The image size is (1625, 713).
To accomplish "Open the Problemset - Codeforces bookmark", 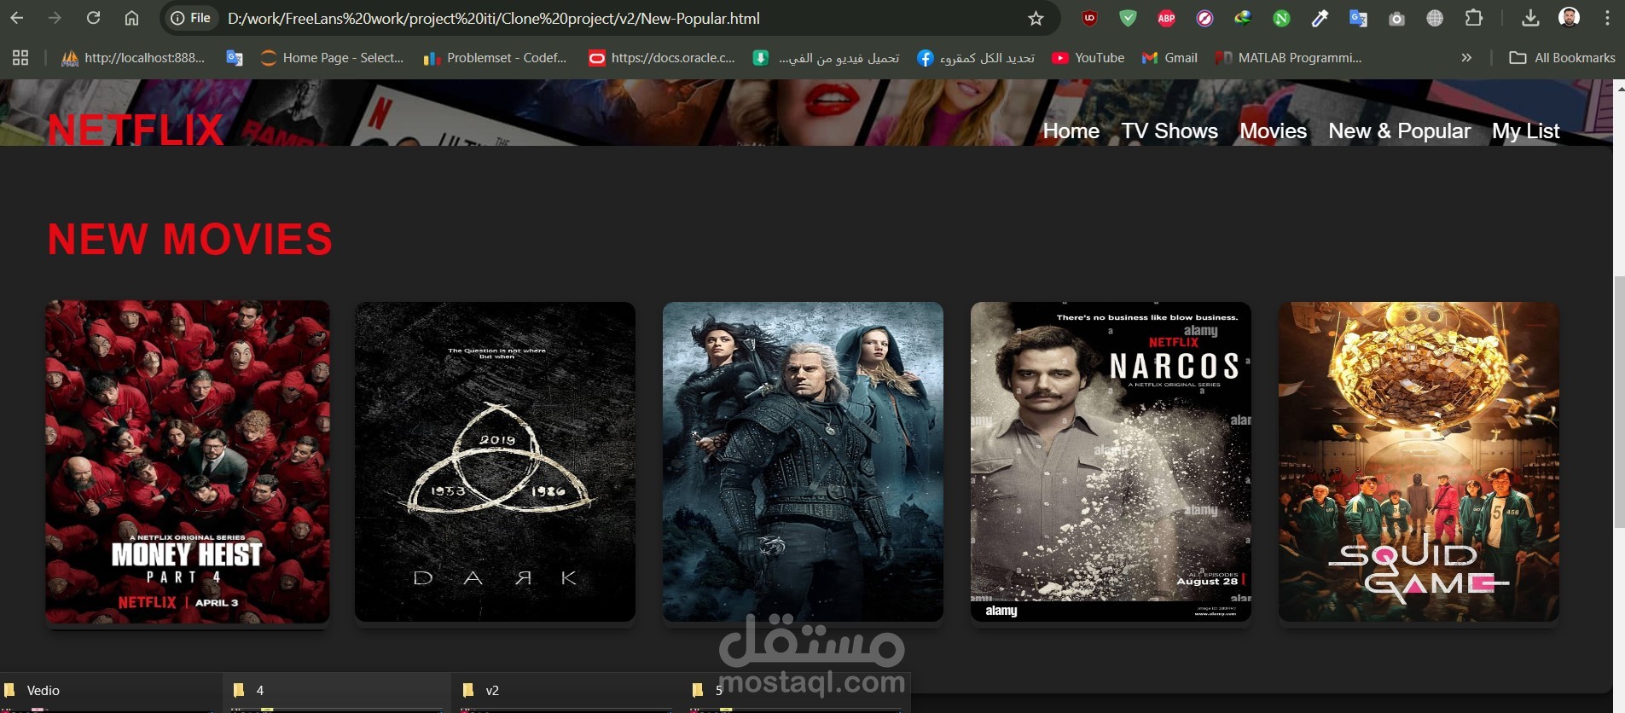I will (x=496, y=58).
